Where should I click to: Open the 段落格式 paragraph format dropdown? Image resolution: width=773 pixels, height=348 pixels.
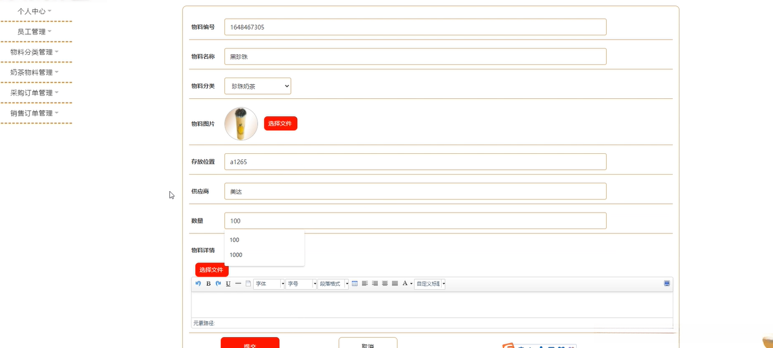(x=333, y=283)
